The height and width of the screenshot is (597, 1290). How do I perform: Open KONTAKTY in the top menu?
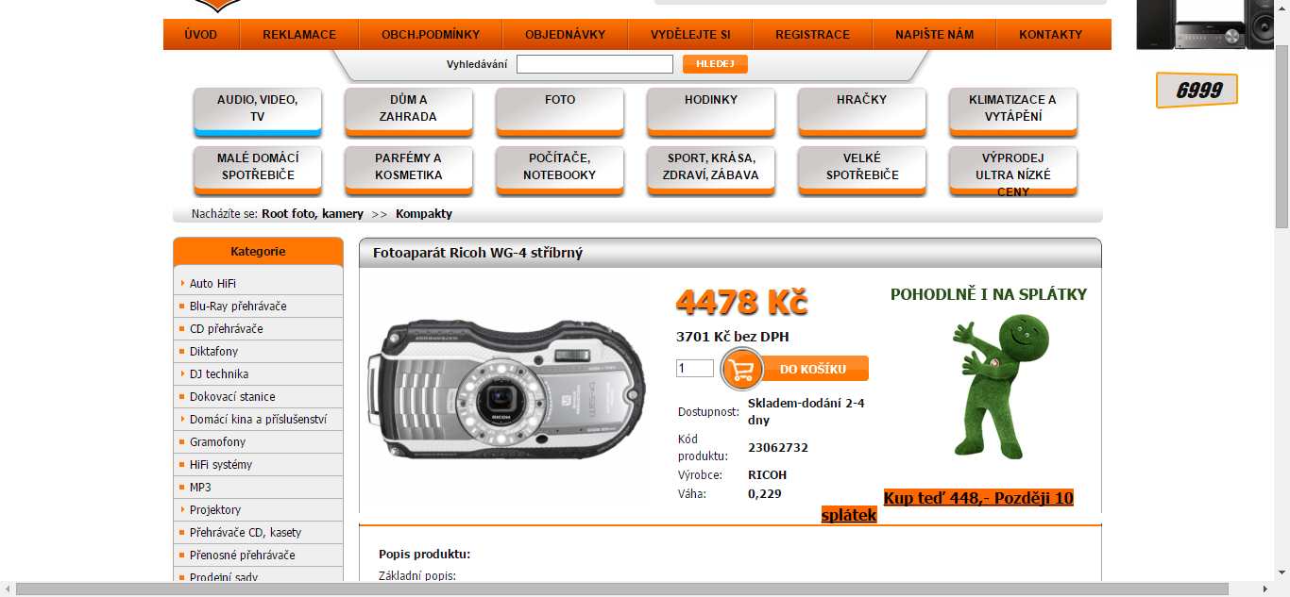pyautogui.click(x=1051, y=35)
